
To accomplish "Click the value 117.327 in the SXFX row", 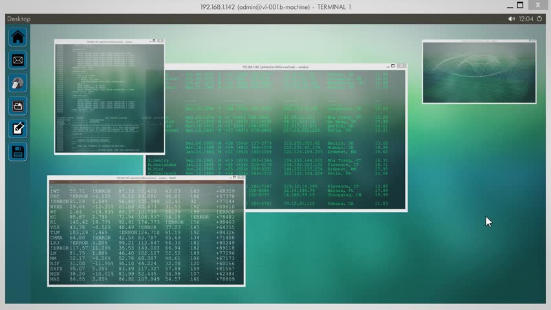I will point(149,269).
